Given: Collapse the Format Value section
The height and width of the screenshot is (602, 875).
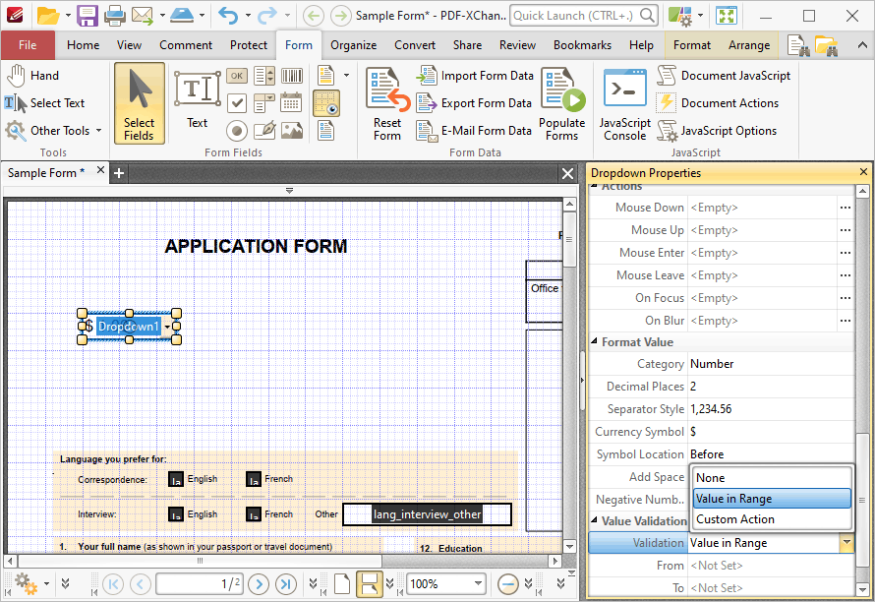Looking at the screenshot, I should pyautogui.click(x=594, y=341).
